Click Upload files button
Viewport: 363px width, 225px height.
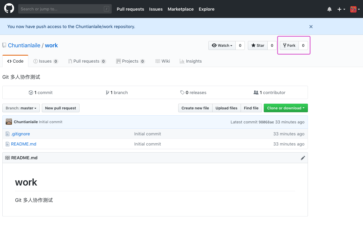point(226,108)
